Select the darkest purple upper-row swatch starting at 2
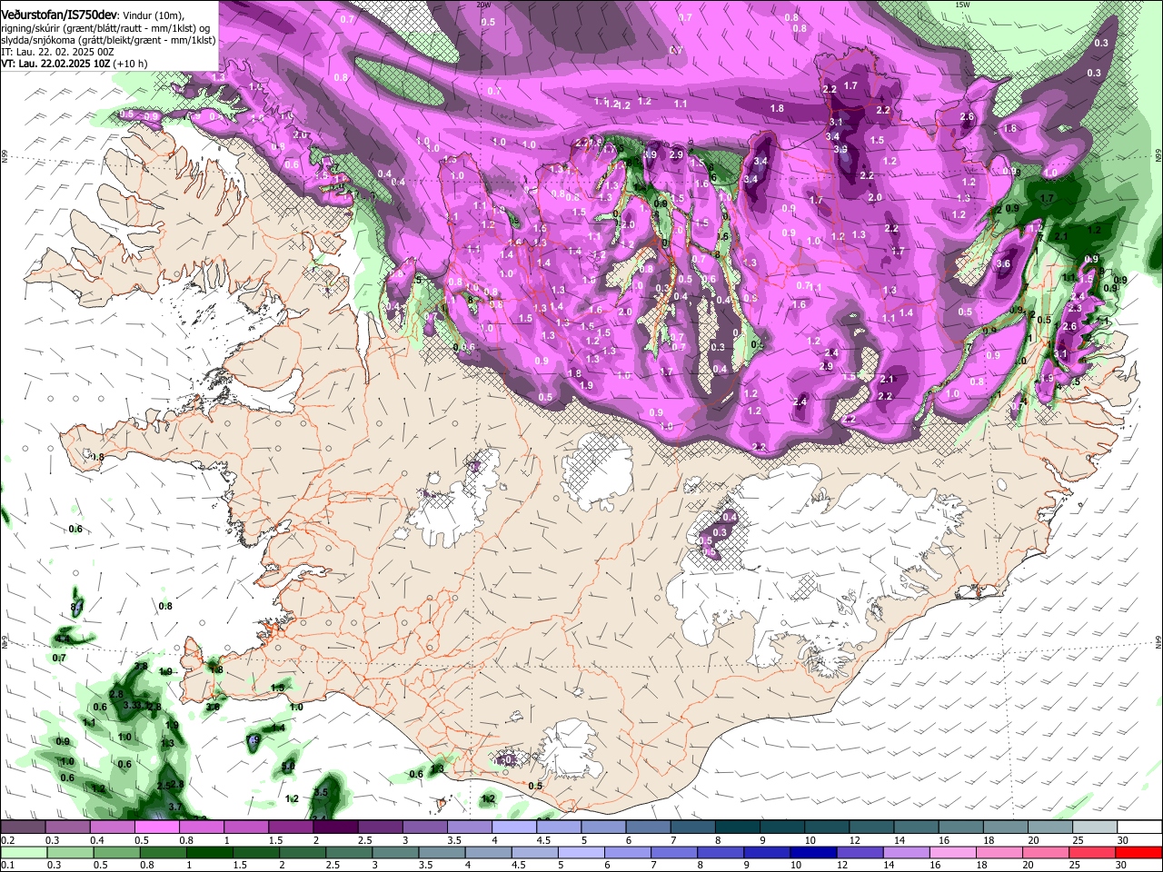Viewport: 1163px width, 872px height. 335,827
